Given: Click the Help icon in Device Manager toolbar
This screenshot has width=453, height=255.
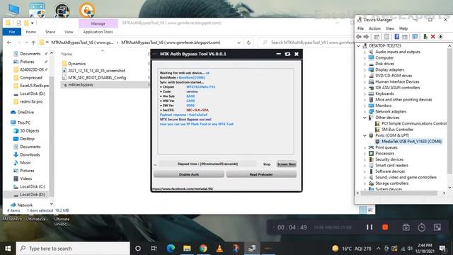Looking at the screenshot, I should pyautogui.click(x=396, y=37).
